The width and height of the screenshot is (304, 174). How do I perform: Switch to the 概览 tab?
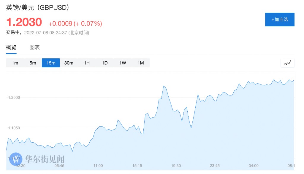click(11, 47)
